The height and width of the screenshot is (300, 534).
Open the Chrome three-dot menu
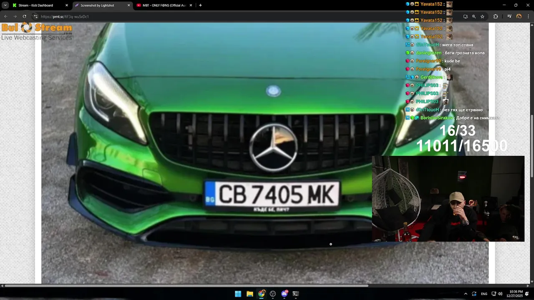pos(528,17)
